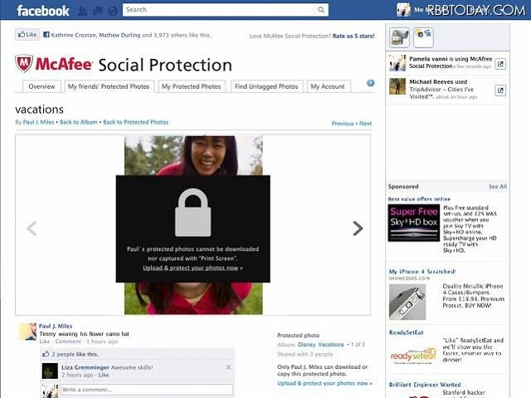Click Brilliant Engineer Wanted ad title

coord(425,385)
